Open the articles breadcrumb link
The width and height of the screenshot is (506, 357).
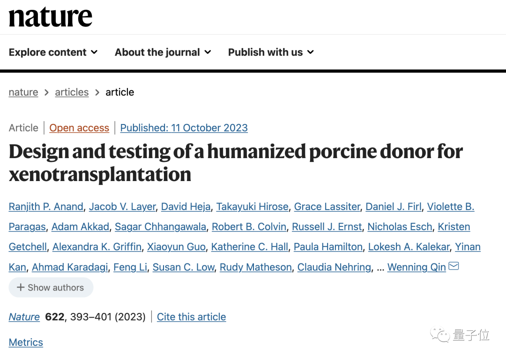72,92
